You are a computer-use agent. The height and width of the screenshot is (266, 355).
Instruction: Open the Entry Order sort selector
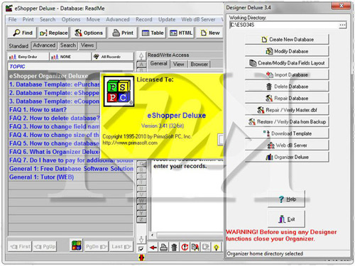[x=28, y=57]
